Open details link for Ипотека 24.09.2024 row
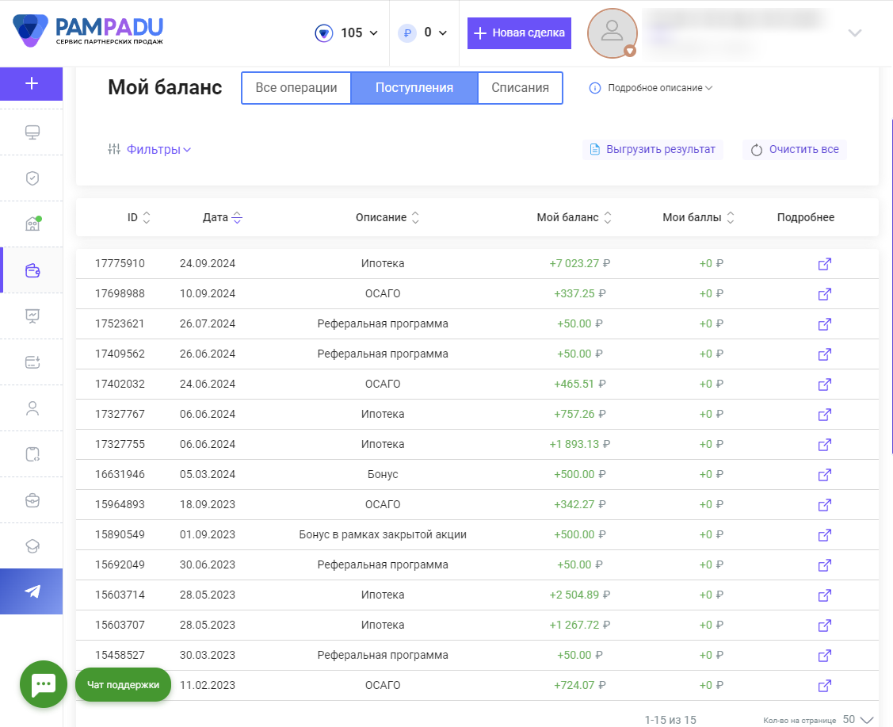Viewport: 893px width, 727px height. 824,264
